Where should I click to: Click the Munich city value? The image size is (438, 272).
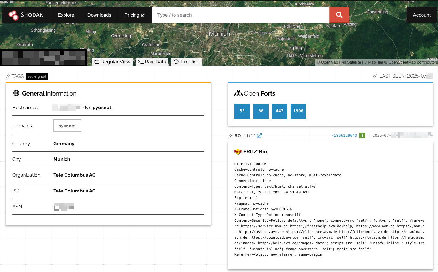[62, 159]
